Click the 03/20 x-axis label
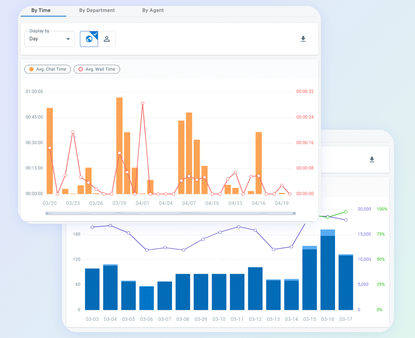This screenshot has height=338, width=415. point(50,203)
